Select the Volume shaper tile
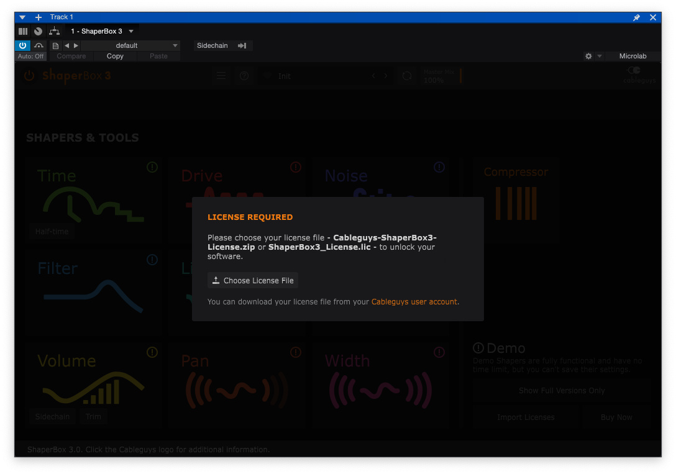The image size is (676, 474). (x=93, y=385)
